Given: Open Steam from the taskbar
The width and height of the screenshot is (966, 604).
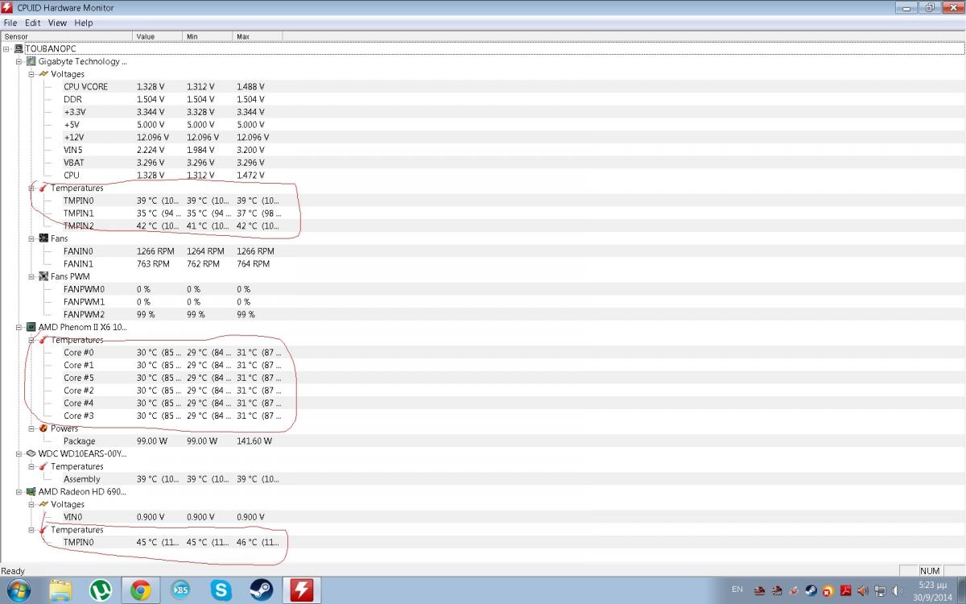Looking at the screenshot, I should click(260, 590).
